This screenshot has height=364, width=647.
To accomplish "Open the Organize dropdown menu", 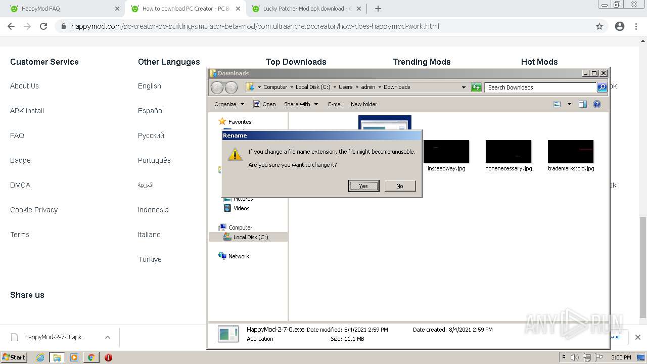I will pos(229,104).
